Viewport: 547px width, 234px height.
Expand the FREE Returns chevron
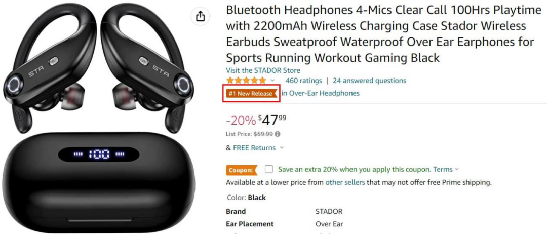(282, 148)
